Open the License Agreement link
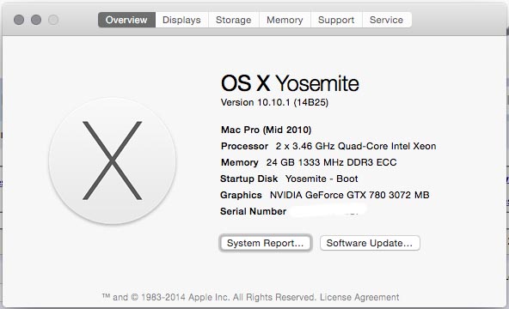509x309 pixels. (x=359, y=297)
